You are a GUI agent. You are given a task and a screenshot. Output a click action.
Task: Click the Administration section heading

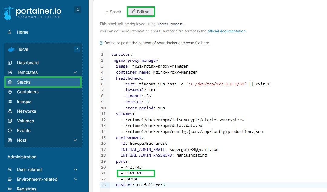[22, 157]
